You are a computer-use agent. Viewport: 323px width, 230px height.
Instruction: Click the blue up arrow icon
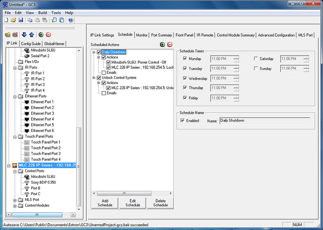[x=32, y=34]
